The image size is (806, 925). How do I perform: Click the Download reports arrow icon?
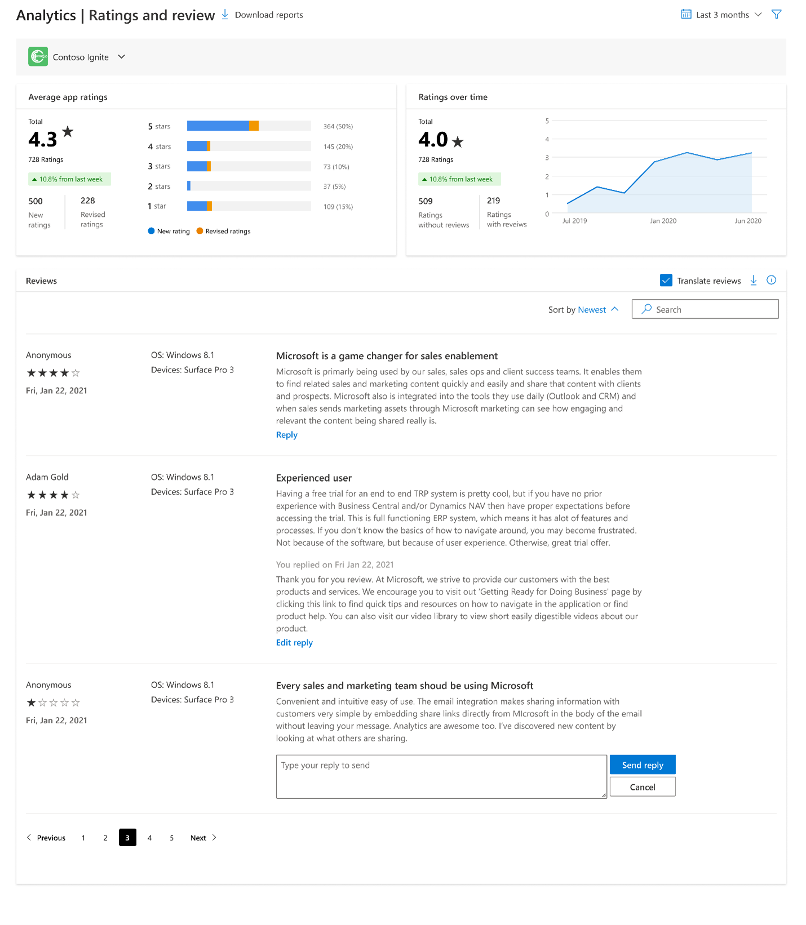[x=225, y=15]
